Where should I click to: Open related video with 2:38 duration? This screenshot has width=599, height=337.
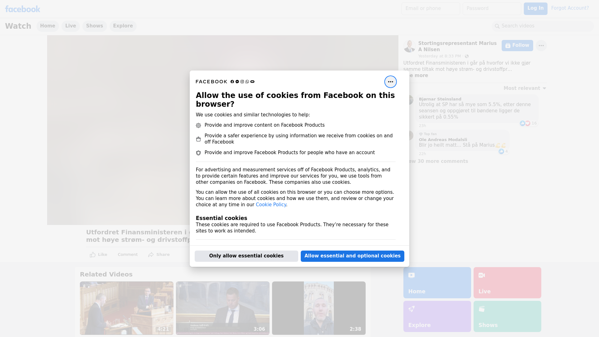pos(319,308)
